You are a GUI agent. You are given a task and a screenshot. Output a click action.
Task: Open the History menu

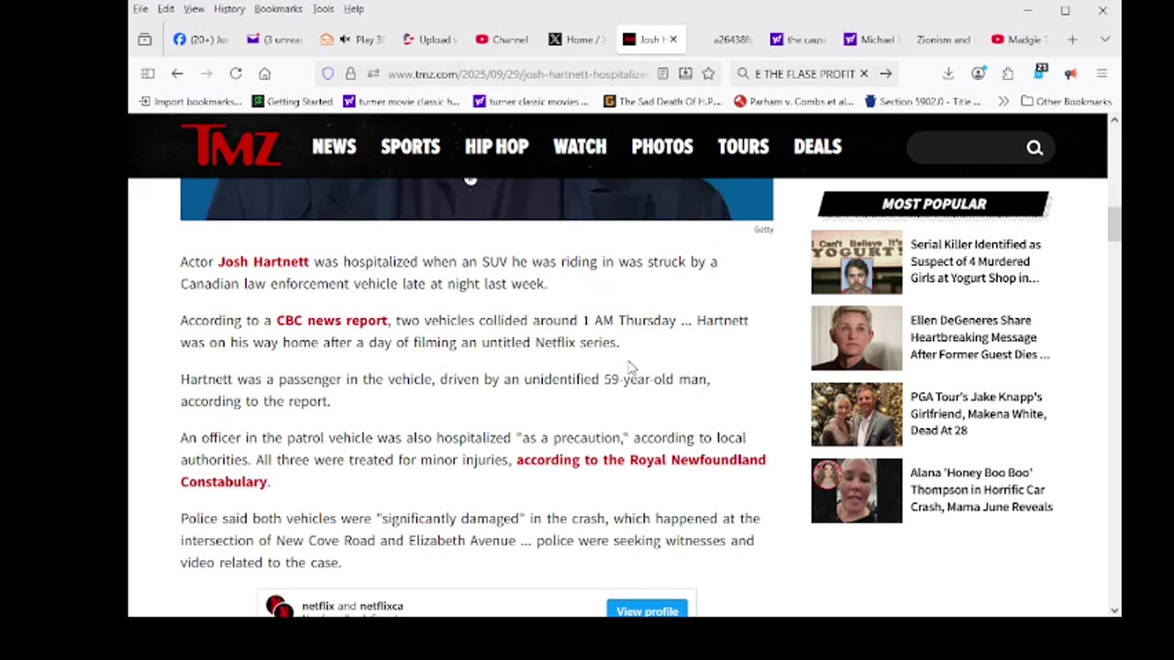229,9
